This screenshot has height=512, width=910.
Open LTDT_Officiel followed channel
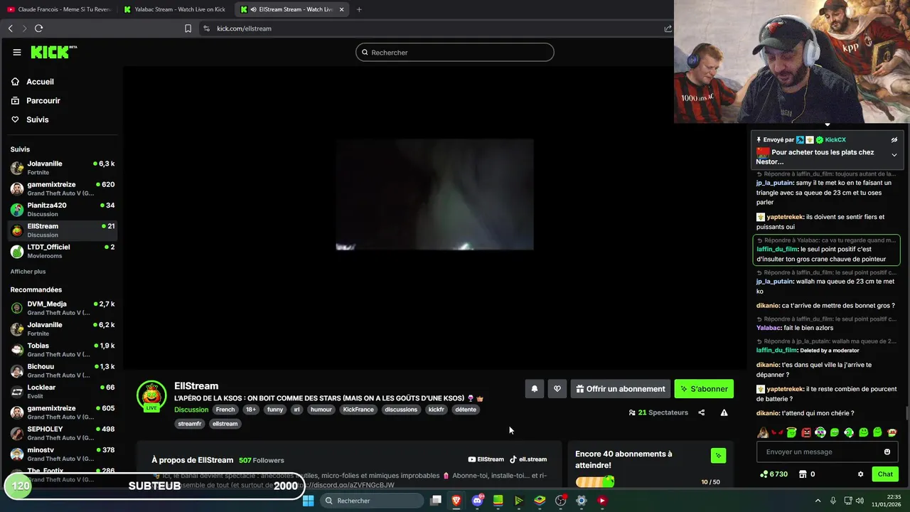(63, 251)
